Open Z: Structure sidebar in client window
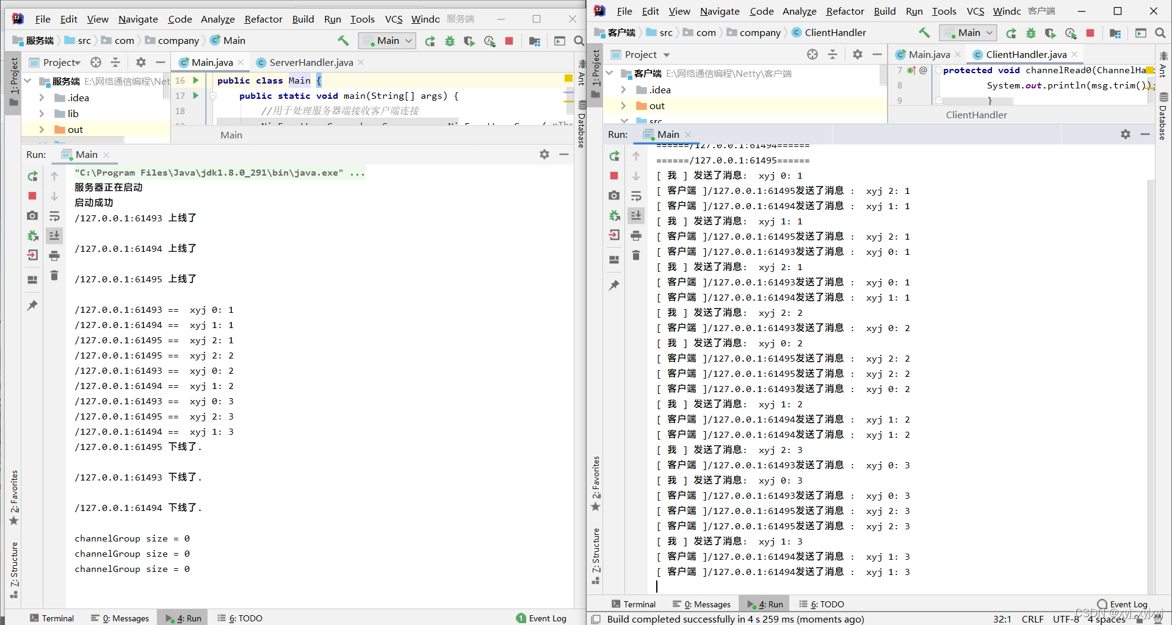1172x625 pixels. 596,555
